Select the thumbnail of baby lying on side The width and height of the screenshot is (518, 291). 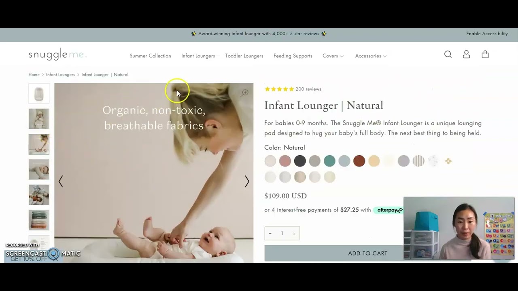(x=39, y=170)
